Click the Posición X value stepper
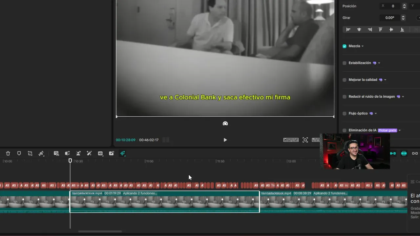Screen dimensions: 420x236 (x=404, y=6)
